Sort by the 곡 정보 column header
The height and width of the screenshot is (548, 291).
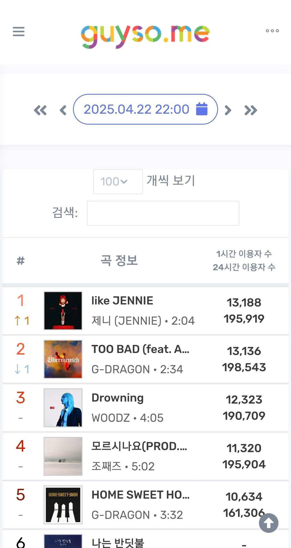point(119,260)
